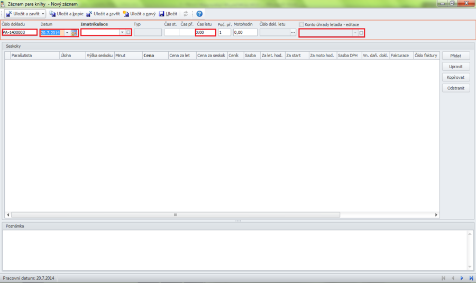Open help via blue question mark icon
Screen dimensions: 476x283
point(199,14)
